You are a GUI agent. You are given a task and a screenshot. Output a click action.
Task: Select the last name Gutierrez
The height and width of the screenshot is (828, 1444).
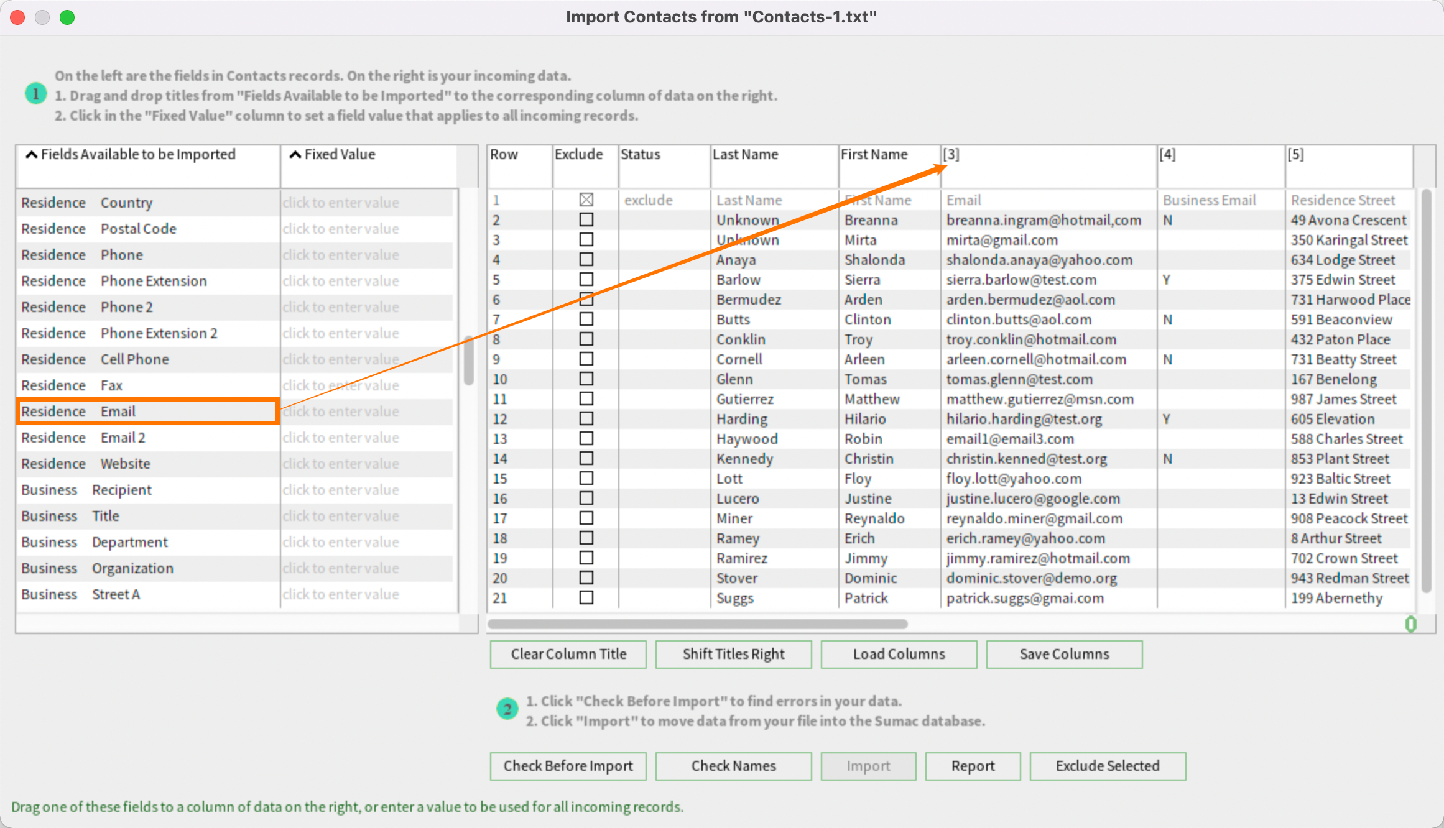coord(745,399)
